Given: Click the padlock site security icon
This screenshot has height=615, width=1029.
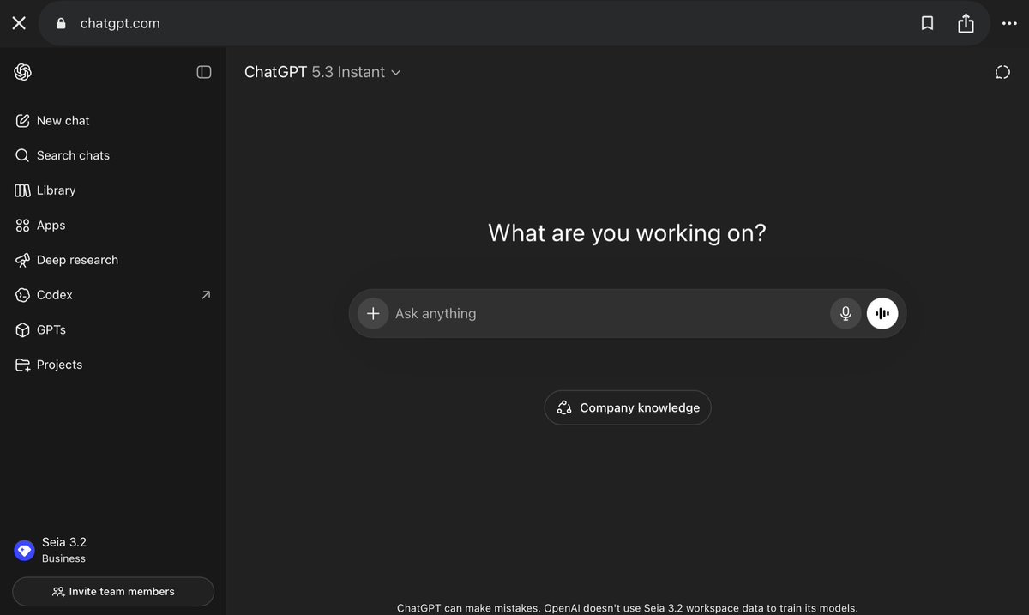Looking at the screenshot, I should tap(61, 23).
